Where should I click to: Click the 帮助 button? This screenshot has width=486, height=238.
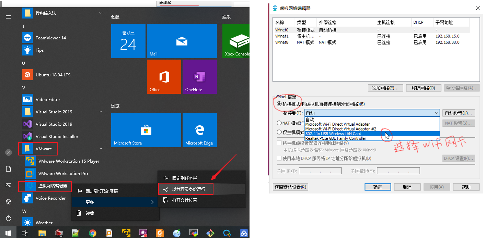(466, 187)
